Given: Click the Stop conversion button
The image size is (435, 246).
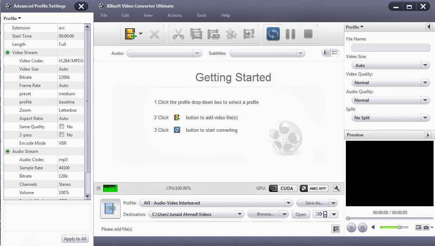Looking at the screenshot, I should click(x=308, y=34).
